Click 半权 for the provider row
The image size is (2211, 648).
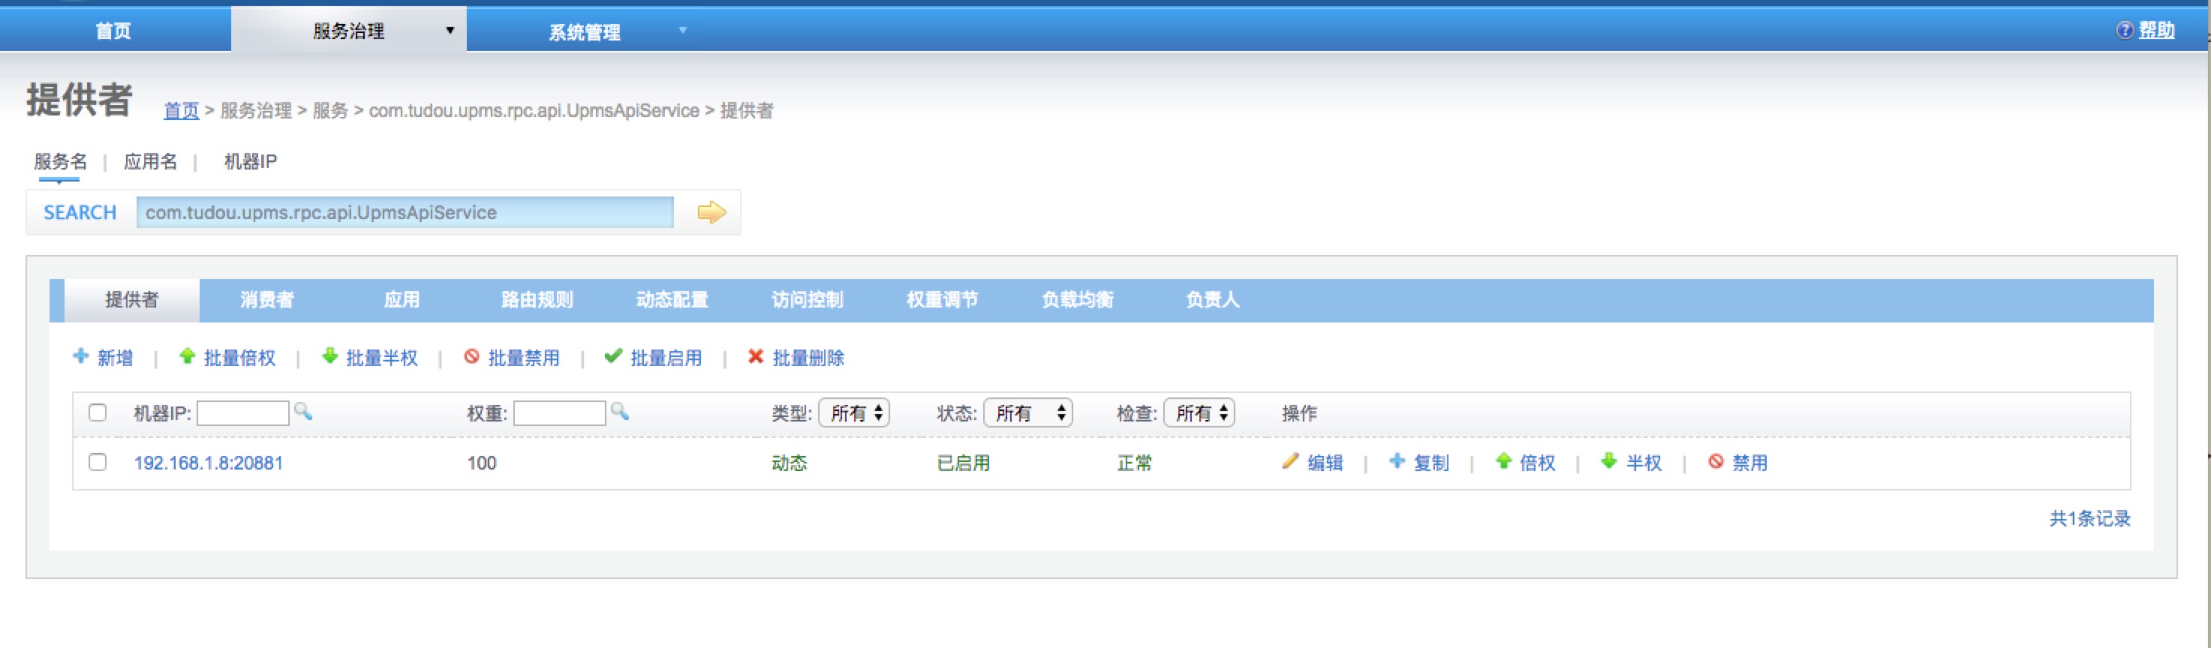pos(1644,463)
